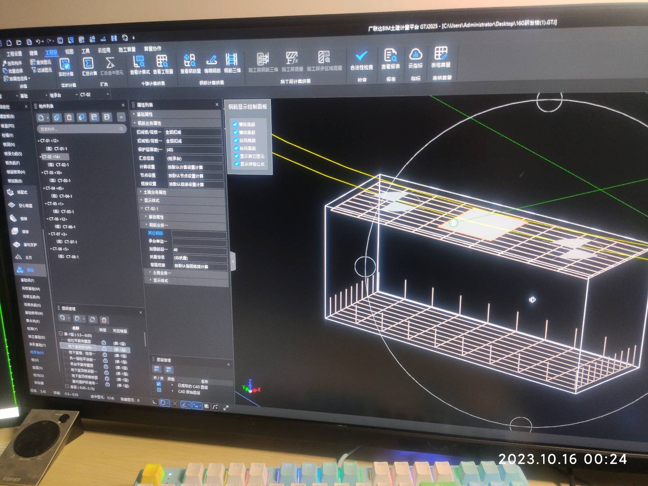The image size is (648, 486).
Task: Open 查看钢筋量 (view rebar quantity)
Action: click(190, 64)
